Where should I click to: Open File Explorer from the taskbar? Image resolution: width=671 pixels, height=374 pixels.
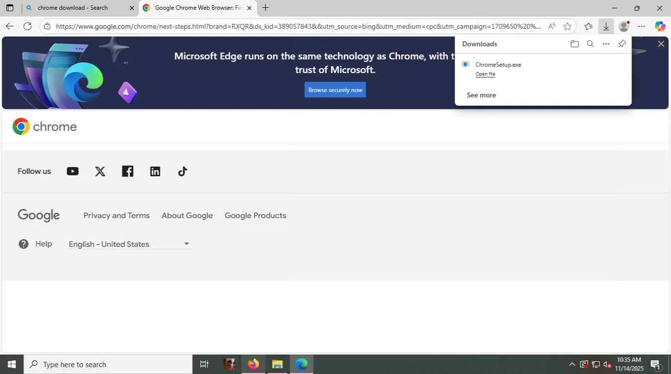pyautogui.click(x=277, y=364)
